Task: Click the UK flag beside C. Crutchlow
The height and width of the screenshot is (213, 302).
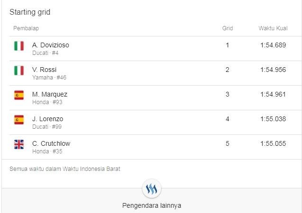Action: click(x=19, y=144)
